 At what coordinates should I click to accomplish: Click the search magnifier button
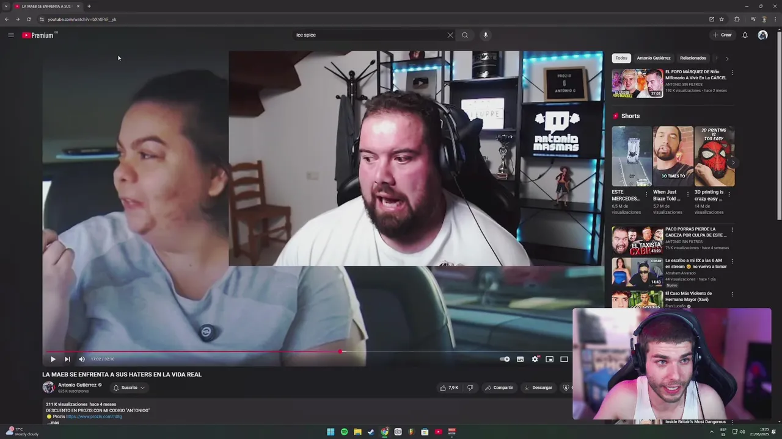465,35
